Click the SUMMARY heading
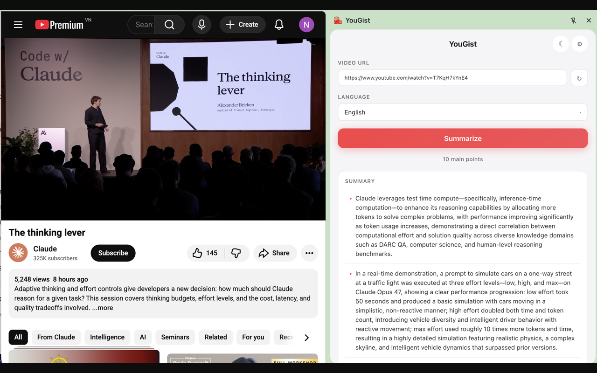This screenshot has height=373, width=597. coord(360,181)
